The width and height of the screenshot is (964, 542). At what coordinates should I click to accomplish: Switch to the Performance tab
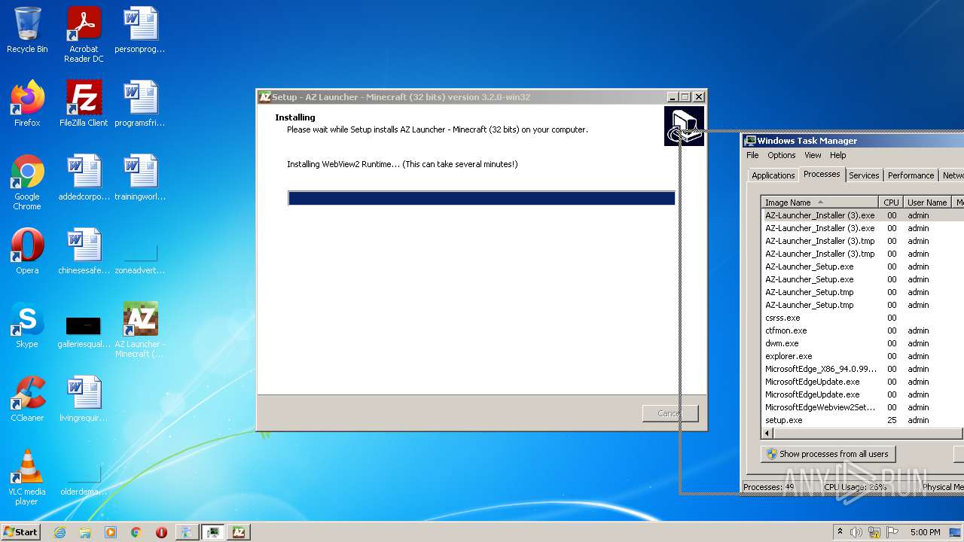911,175
